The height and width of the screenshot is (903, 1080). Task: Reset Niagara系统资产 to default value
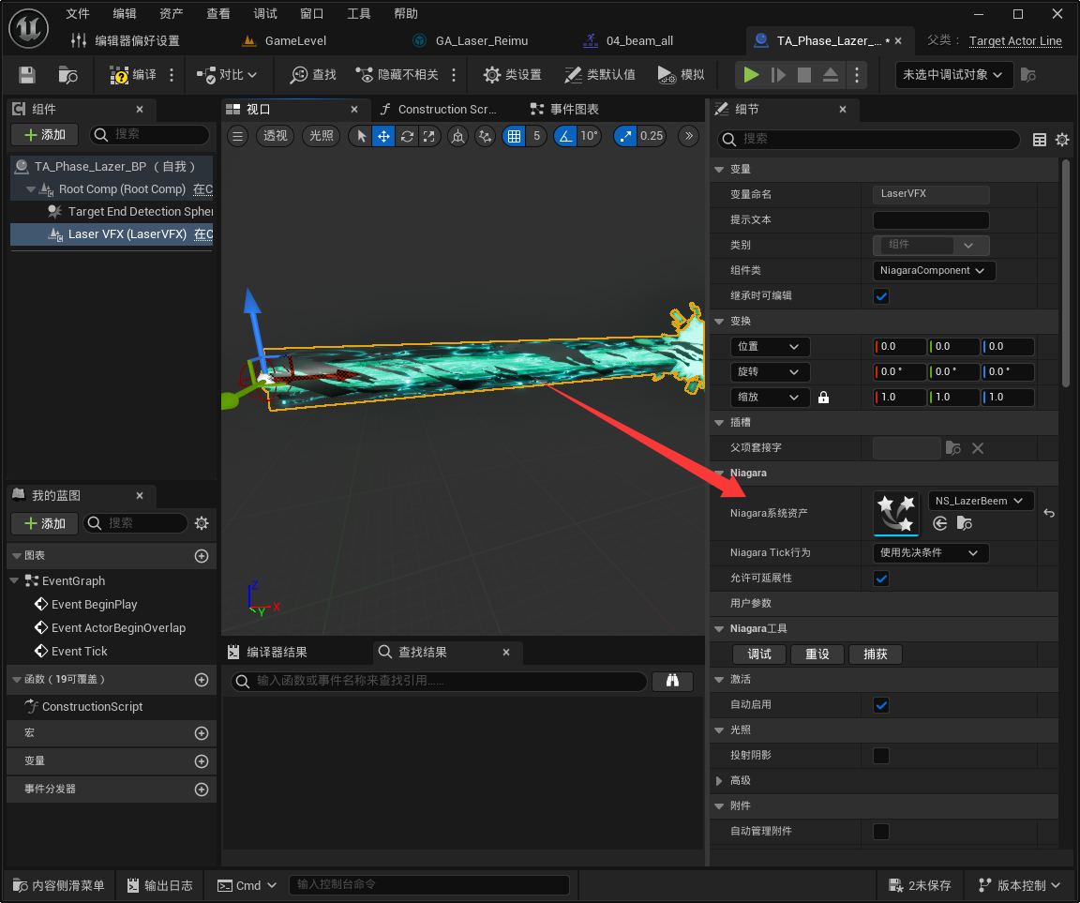click(x=1048, y=513)
